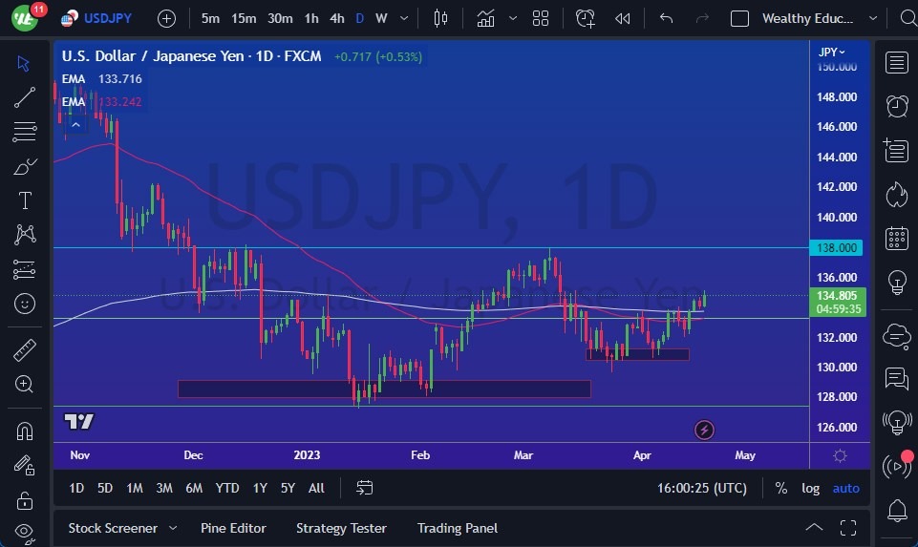Open the search magnifier at top right
The width and height of the screenshot is (918, 547).
tap(908, 19)
